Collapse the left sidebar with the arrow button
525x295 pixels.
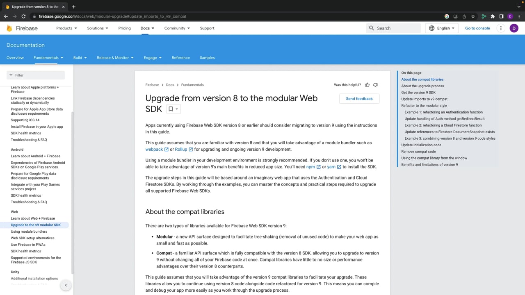click(66, 285)
